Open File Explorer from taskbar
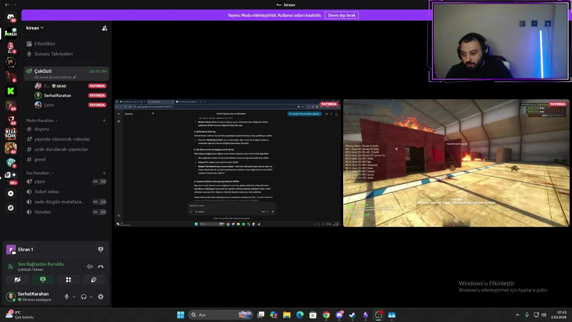572x322 pixels. click(x=287, y=315)
